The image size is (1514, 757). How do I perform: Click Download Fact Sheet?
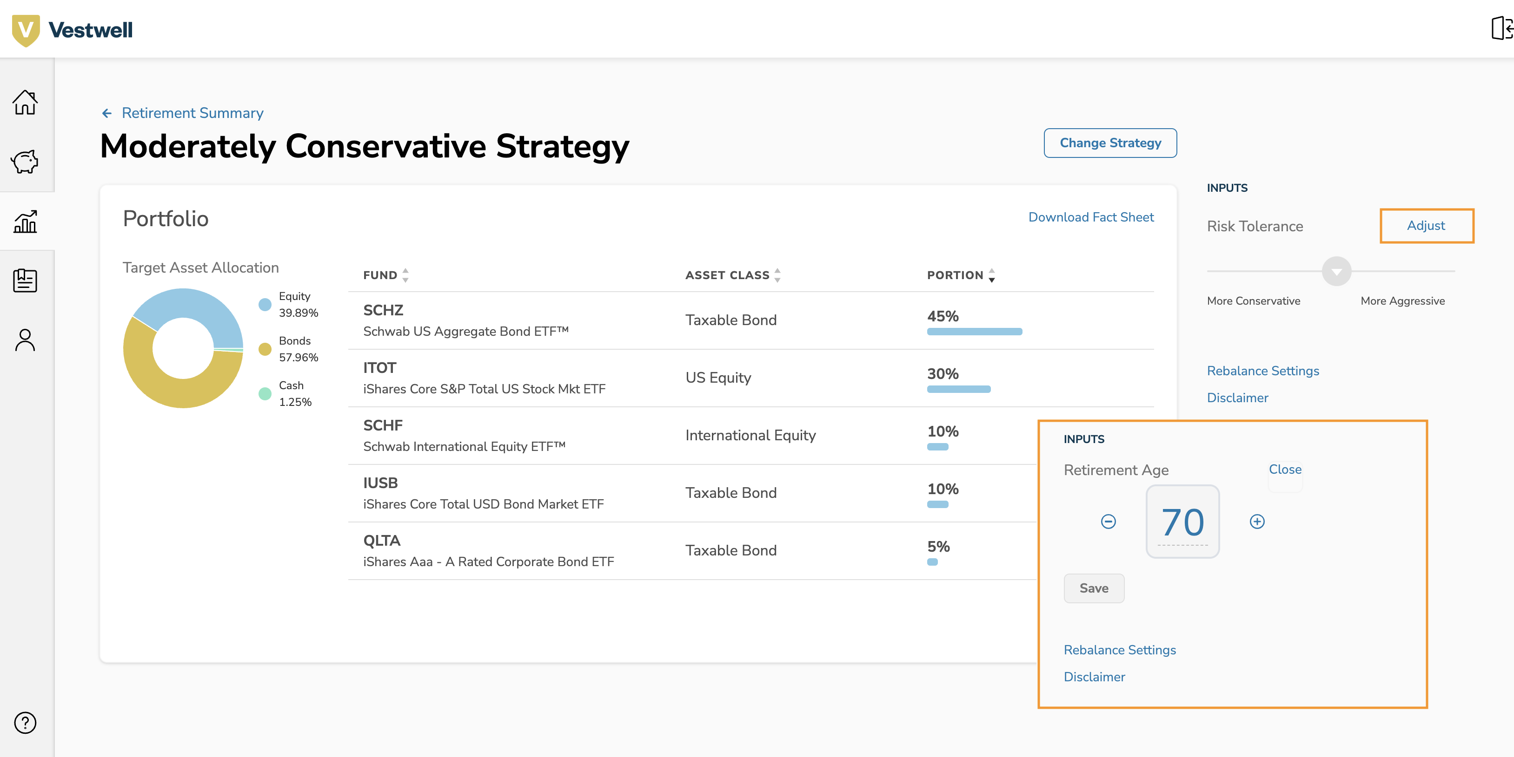pos(1091,217)
